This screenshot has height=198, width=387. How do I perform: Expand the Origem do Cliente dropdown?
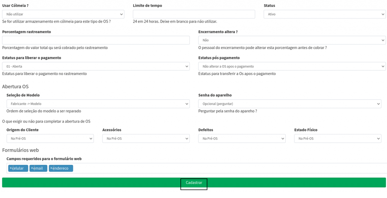(x=50, y=138)
